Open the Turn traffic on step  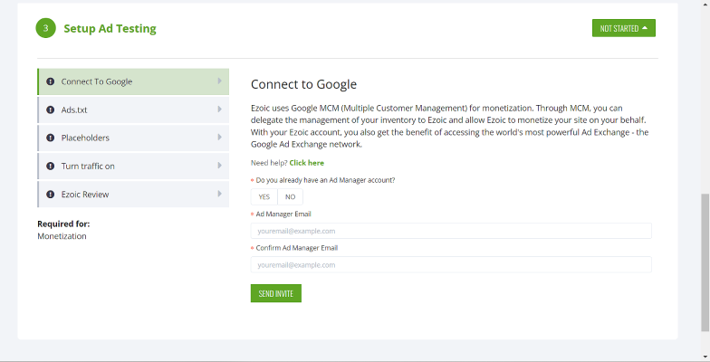pos(133,167)
